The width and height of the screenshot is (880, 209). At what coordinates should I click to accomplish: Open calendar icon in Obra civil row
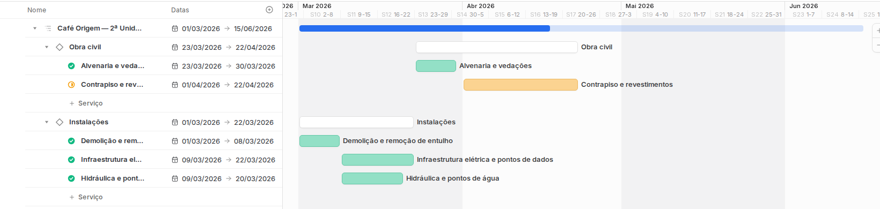coord(175,47)
